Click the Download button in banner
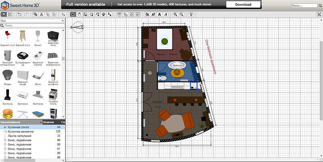This screenshot has width=323, height=162. (x=243, y=5)
